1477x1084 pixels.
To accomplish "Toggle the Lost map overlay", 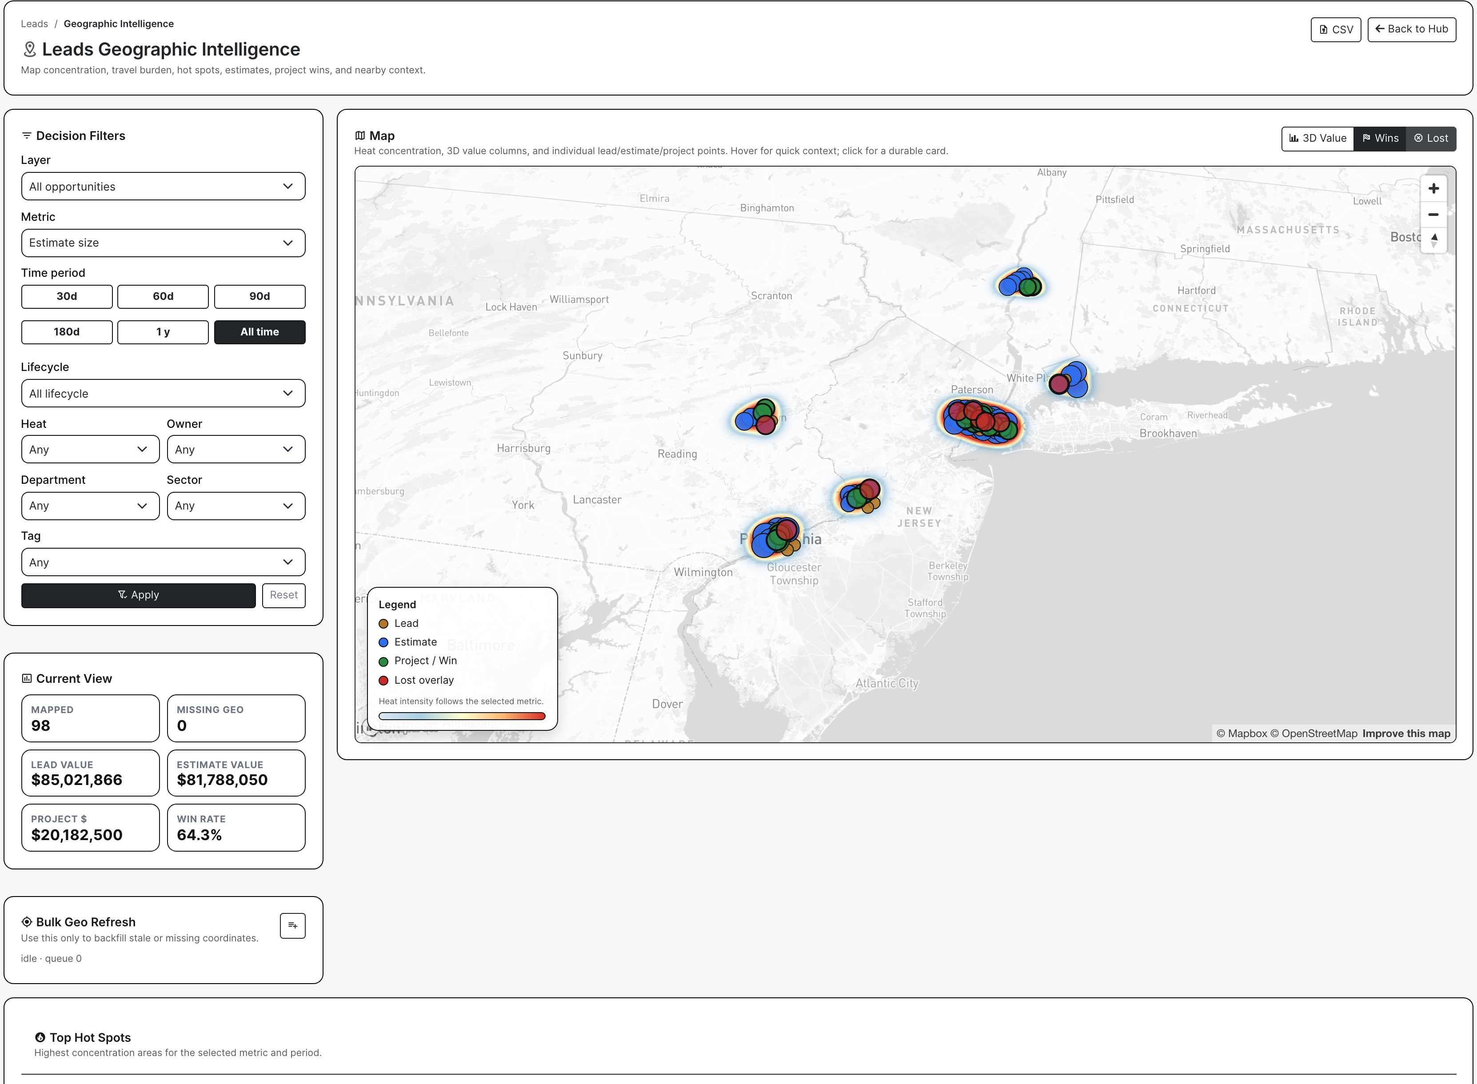I will (1431, 139).
